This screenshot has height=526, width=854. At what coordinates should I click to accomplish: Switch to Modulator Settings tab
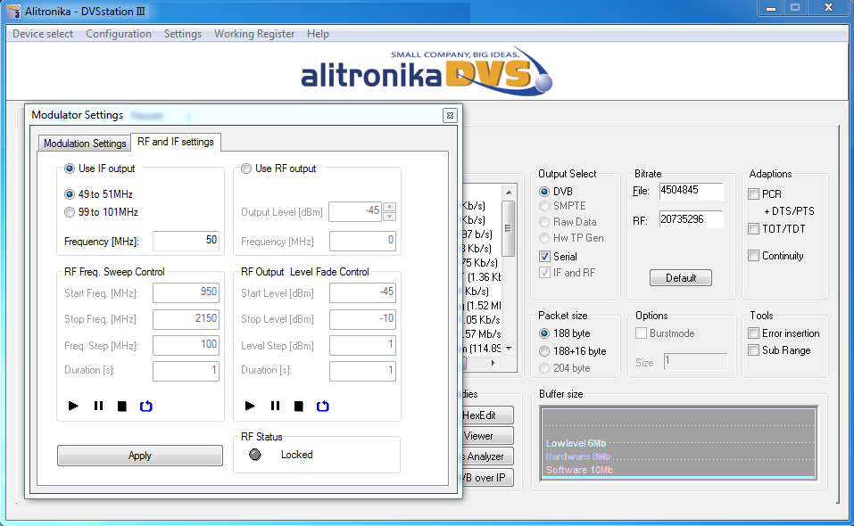(x=85, y=144)
